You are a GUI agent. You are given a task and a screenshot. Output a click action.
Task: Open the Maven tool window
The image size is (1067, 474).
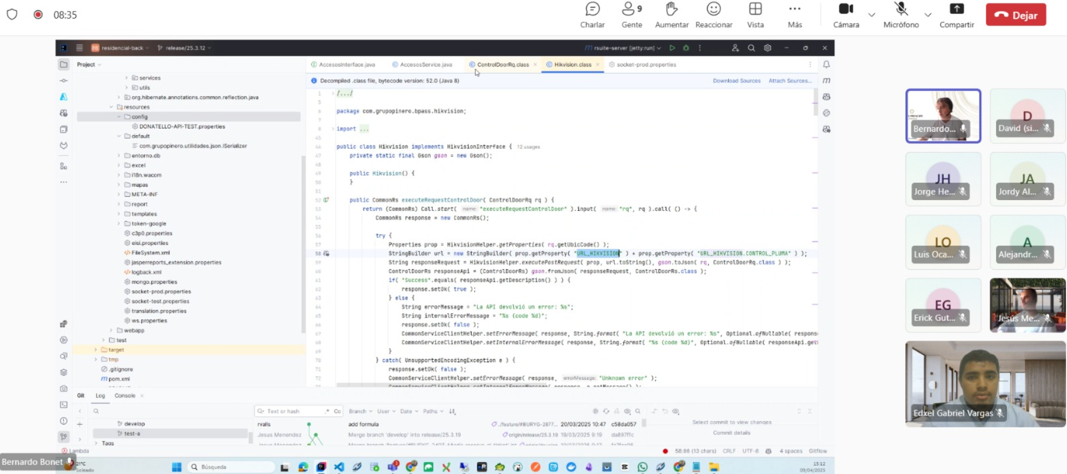(826, 81)
